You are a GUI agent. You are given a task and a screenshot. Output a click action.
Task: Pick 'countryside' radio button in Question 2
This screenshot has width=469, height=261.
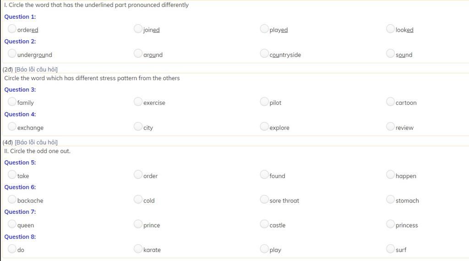[264, 54]
